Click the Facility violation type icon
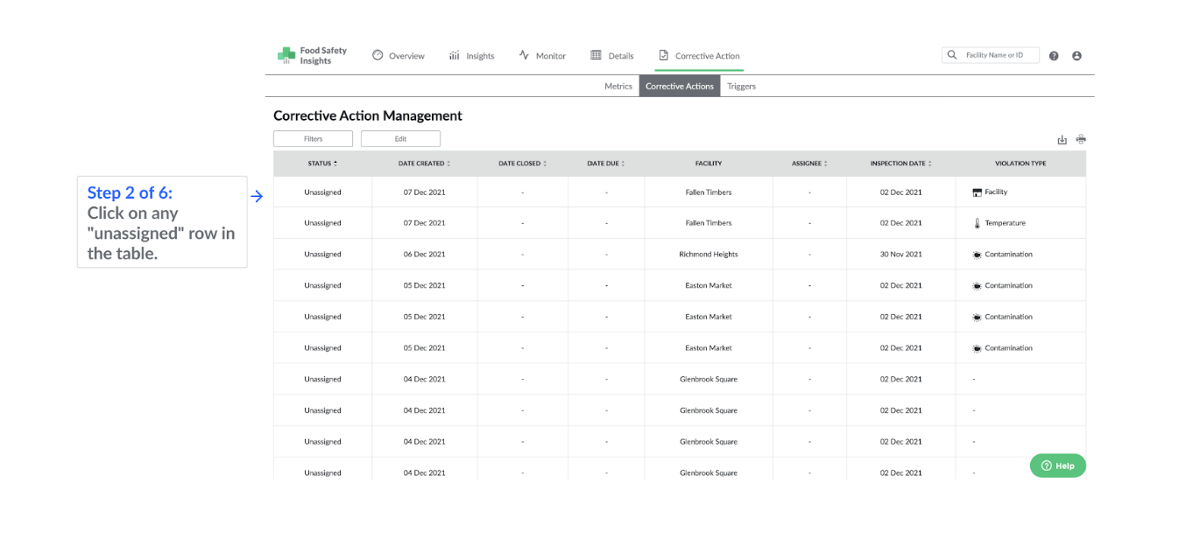This screenshot has width=1179, height=546. point(978,192)
